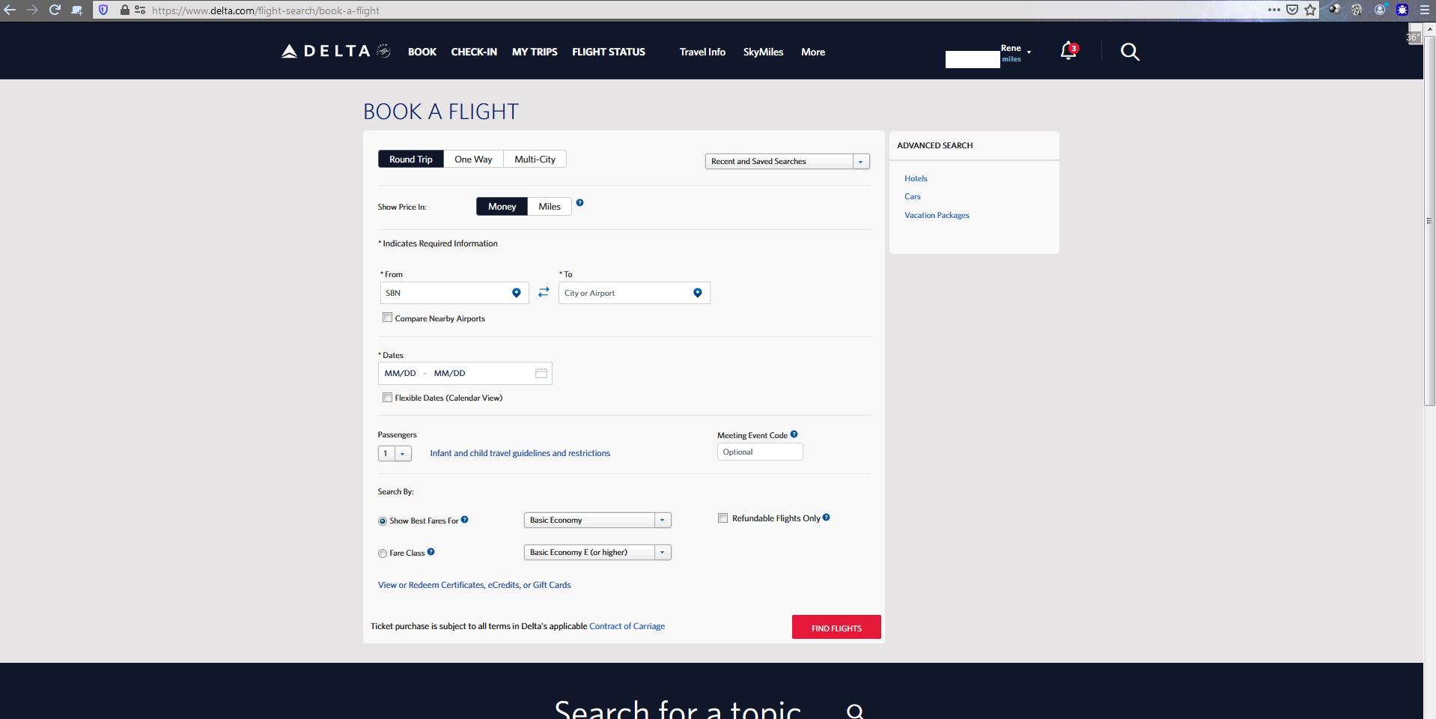Expand Basic Economy E (or higher) dropdown

click(x=597, y=552)
